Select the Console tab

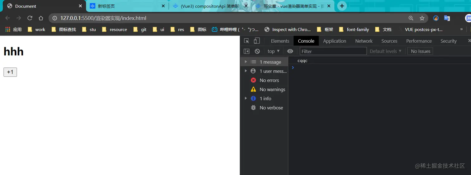click(306, 41)
